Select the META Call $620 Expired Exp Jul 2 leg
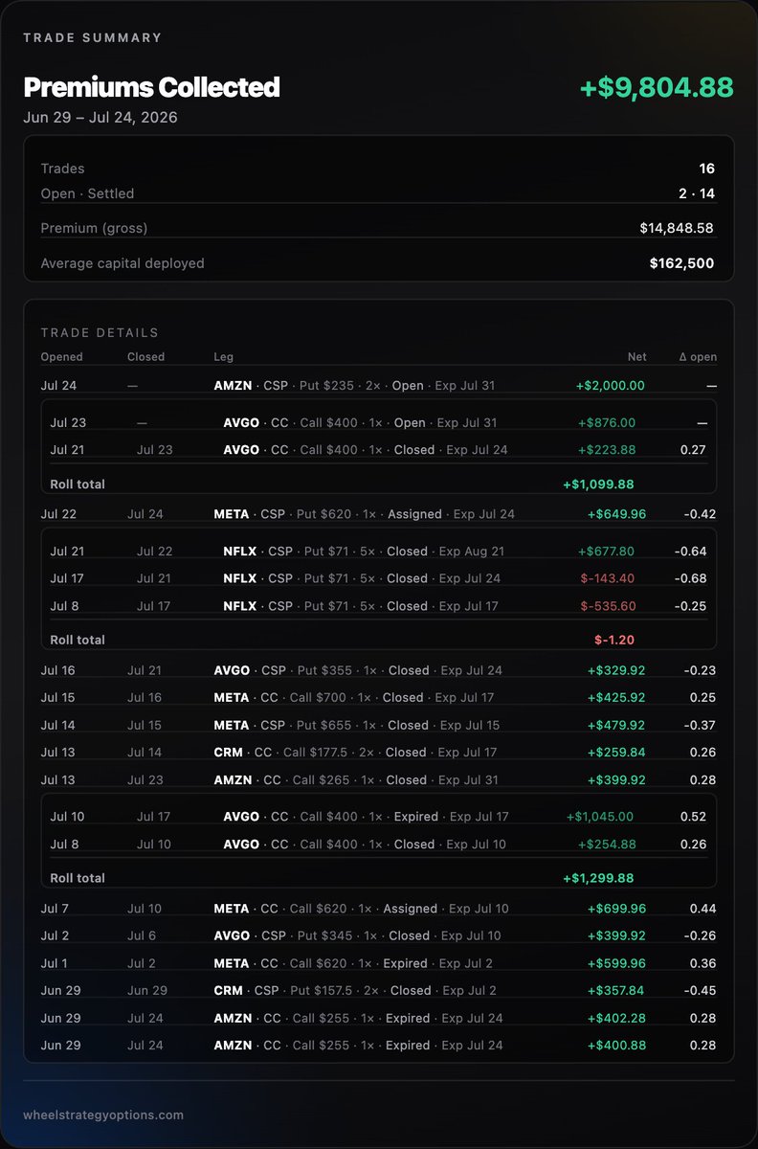758x1149 pixels. pyautogui.click(x=354, y=963)
